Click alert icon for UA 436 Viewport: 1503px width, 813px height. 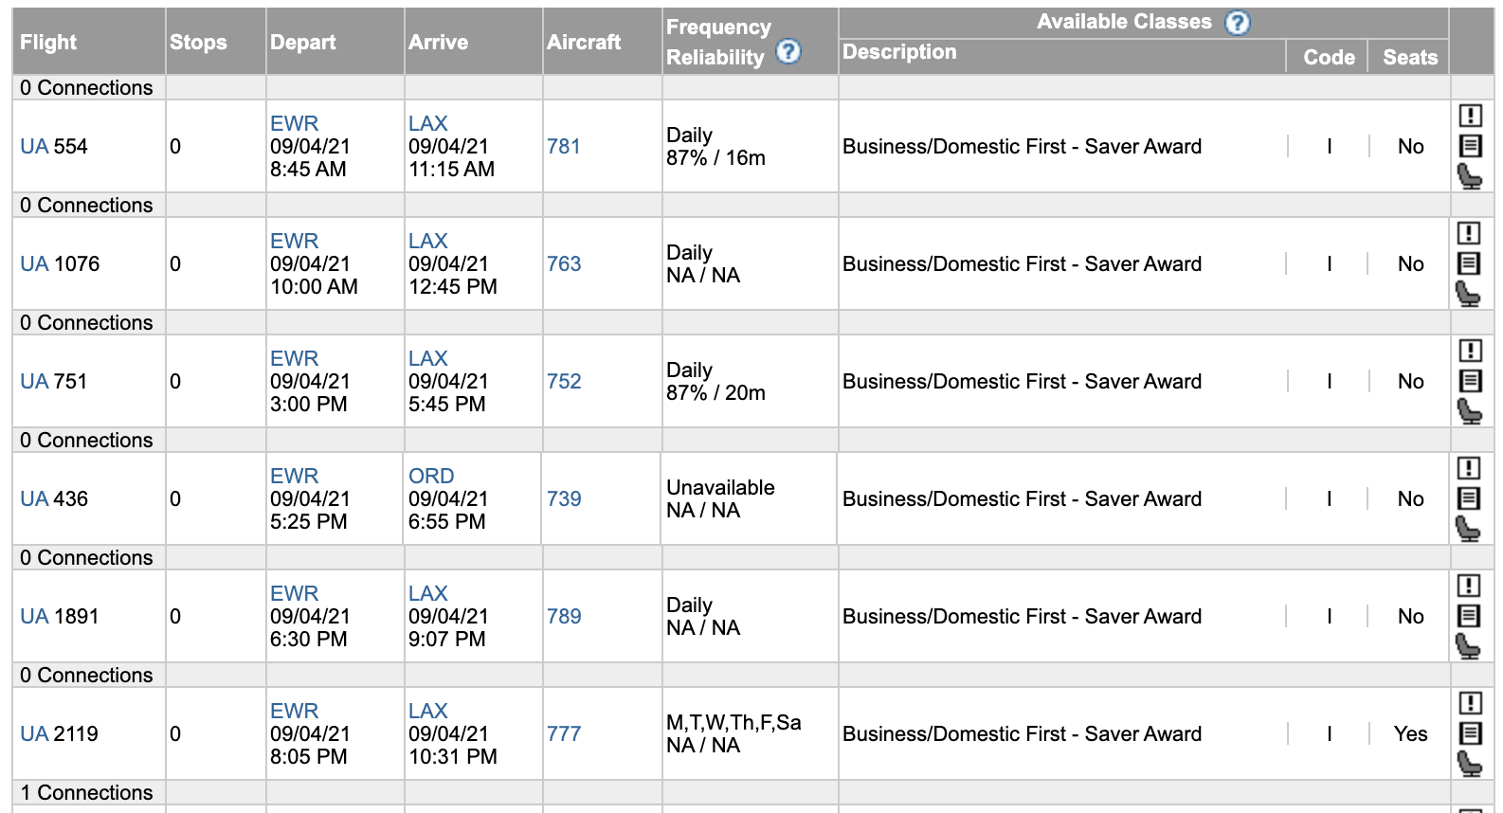pyautogui.click(x=1468, y=468)
